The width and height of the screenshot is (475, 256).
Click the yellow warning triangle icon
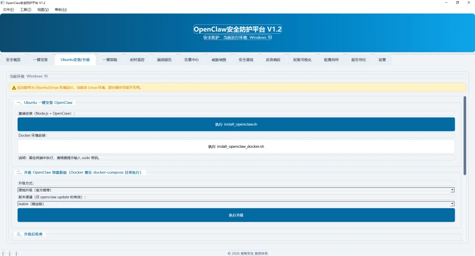[14, 88]
